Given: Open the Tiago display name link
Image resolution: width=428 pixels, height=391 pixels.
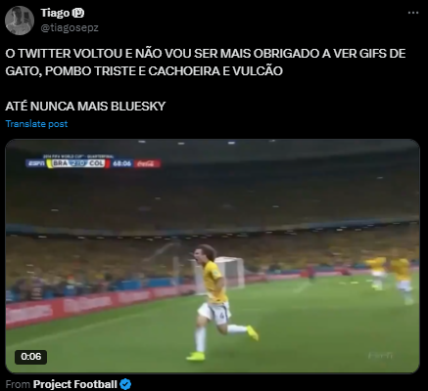Looking at the screenshot, I should [55, 13].
